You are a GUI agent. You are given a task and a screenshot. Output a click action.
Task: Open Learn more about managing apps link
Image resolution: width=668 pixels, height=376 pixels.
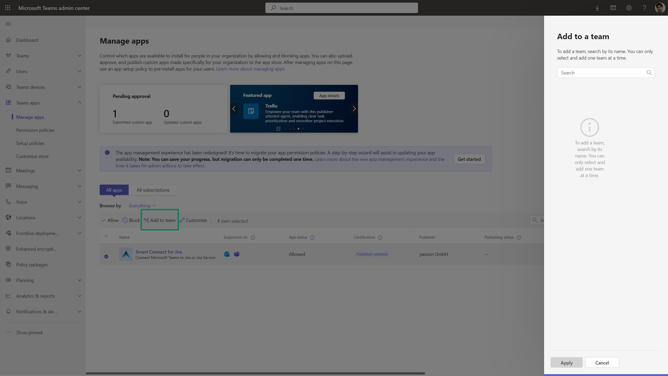pyautogui.click(x=250, y=69)
